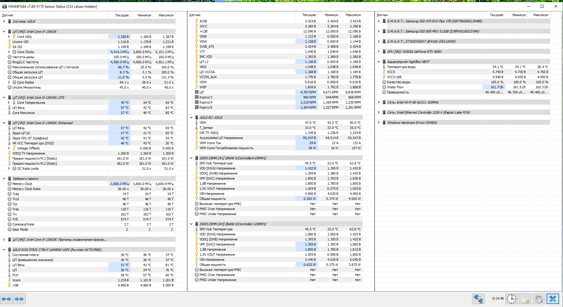Click the chip icon of Aquacomputer highflow NEXT
The height and width of the screenshot is (307, 563).
384,62
